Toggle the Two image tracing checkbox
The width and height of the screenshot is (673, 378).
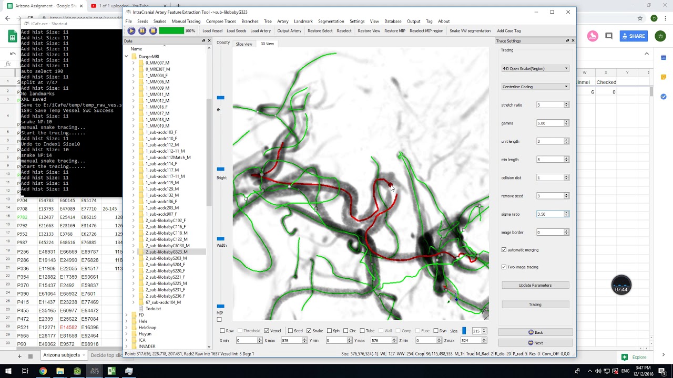(504, 267)
